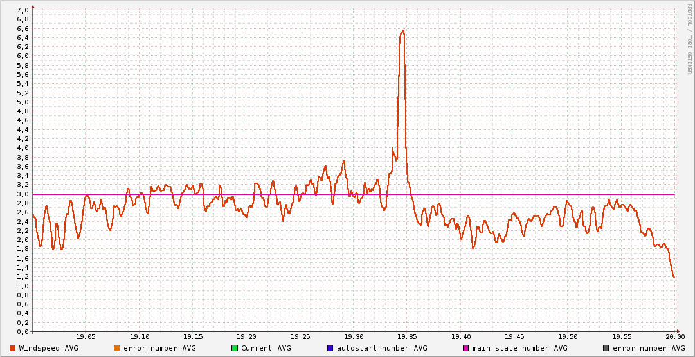
Task: Click the green Current AVG legend swatch
Action: pos(235,348)
